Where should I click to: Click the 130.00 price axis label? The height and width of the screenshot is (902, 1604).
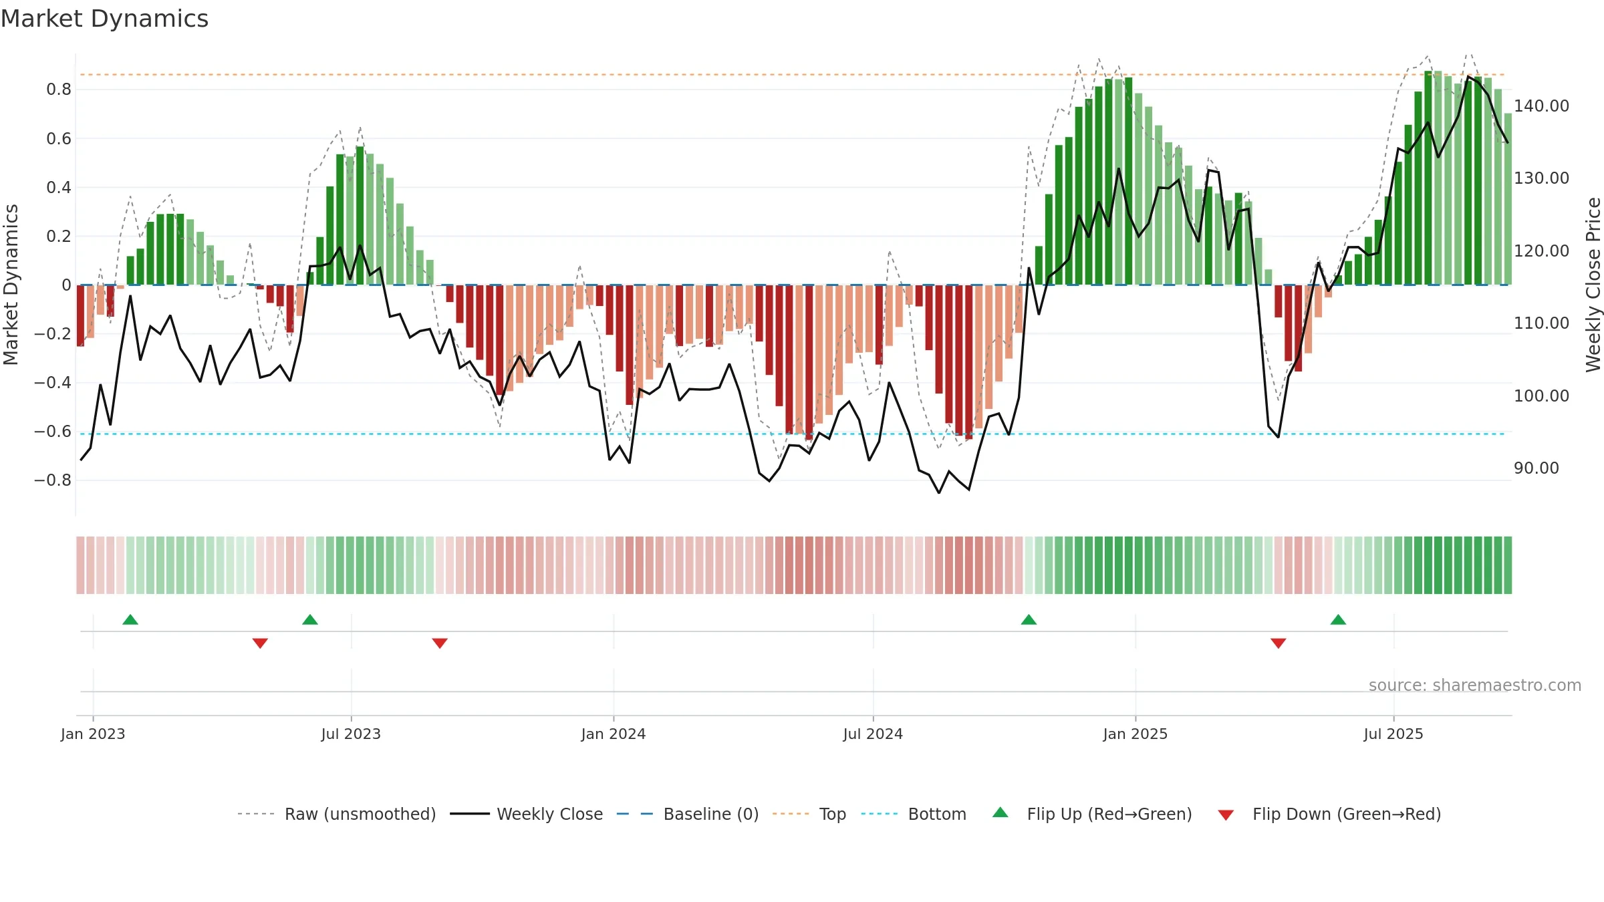1542,178
